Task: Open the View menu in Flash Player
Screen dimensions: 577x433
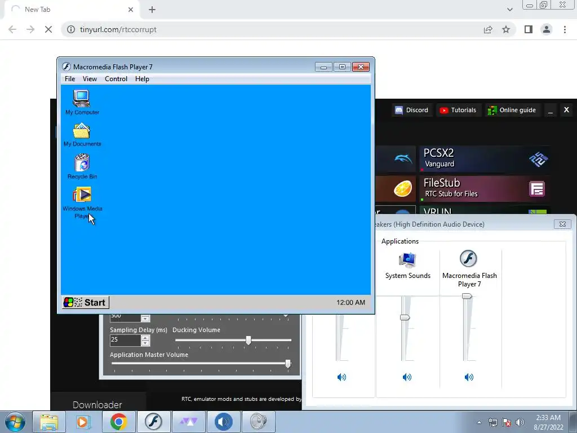Action: pyautogui.click(x=90, y=79)
